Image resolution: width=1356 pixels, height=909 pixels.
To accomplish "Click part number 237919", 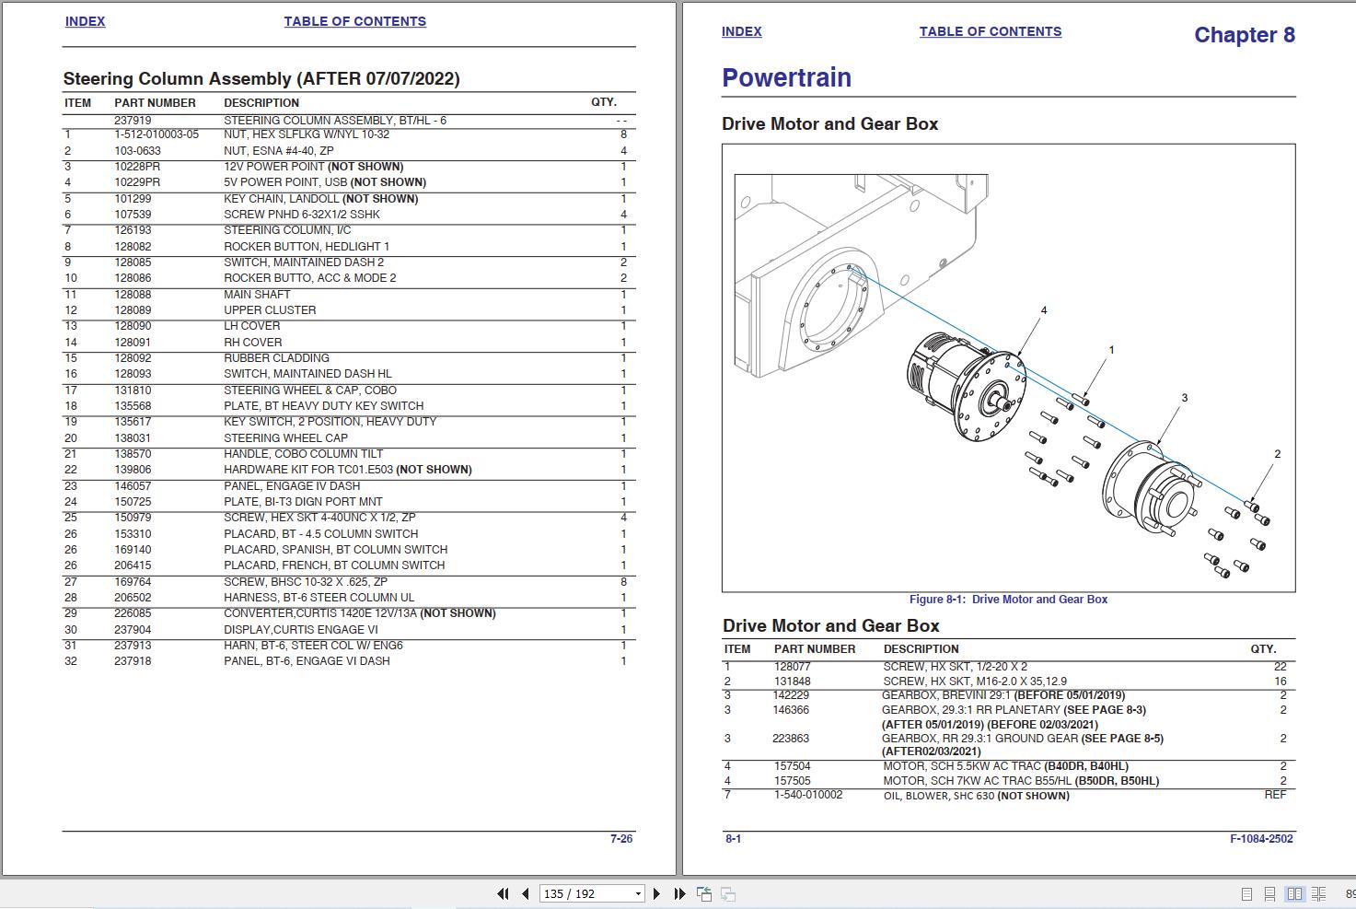I will 133,121.
